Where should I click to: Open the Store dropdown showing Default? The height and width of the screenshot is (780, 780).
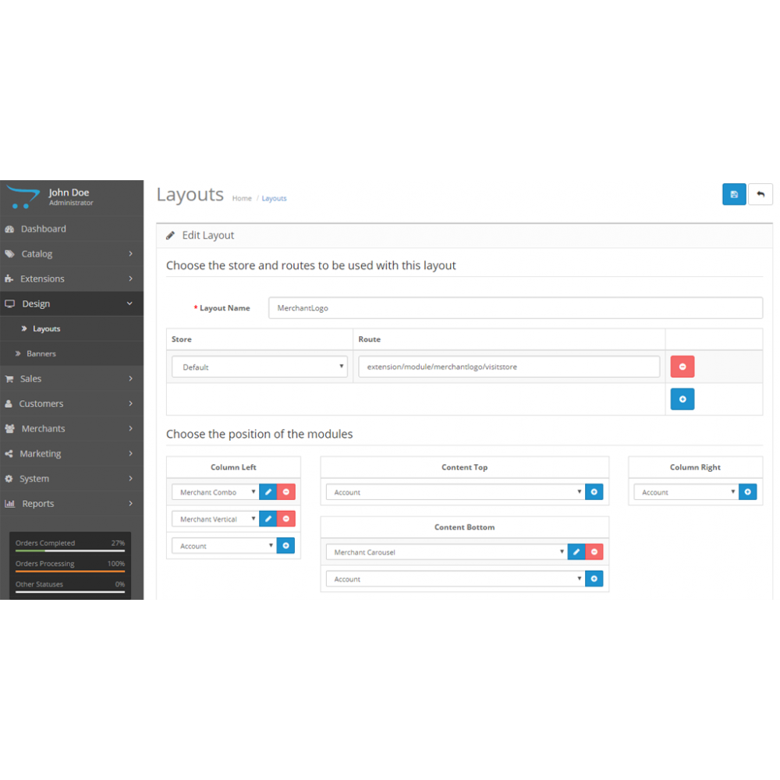[x=259, y=366]
